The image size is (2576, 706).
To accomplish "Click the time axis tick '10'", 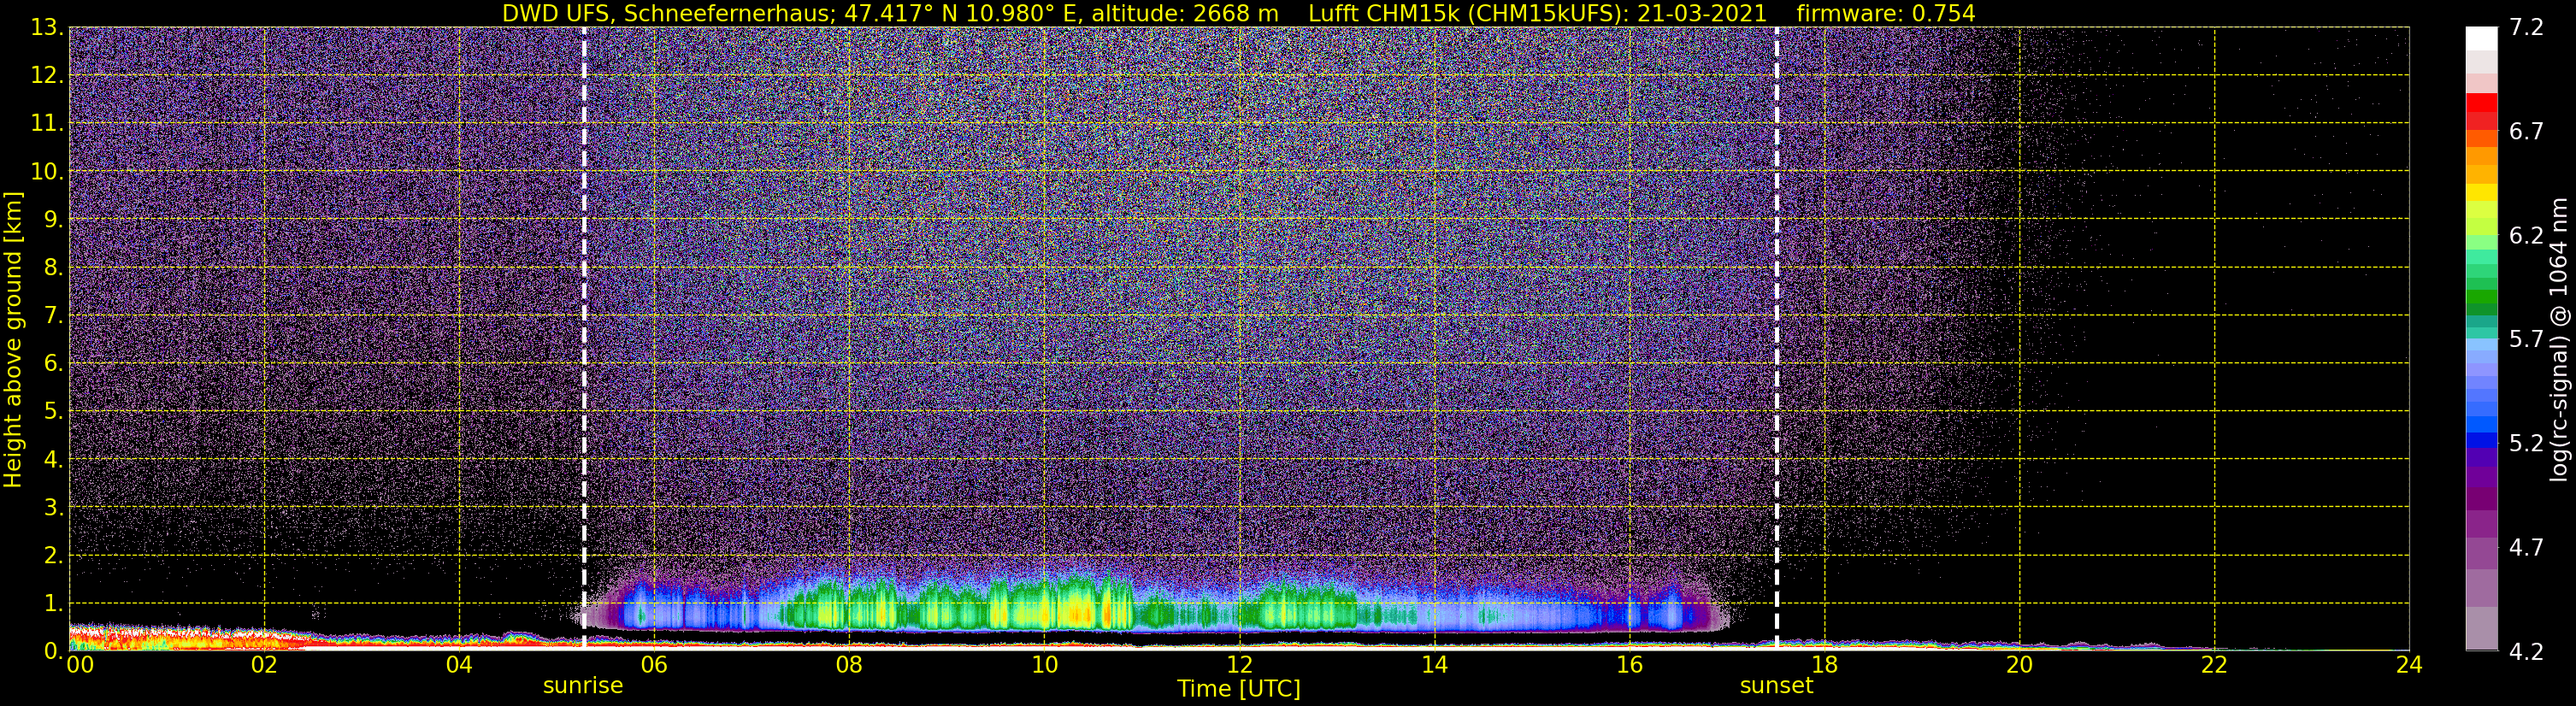I will [1044, 665].
